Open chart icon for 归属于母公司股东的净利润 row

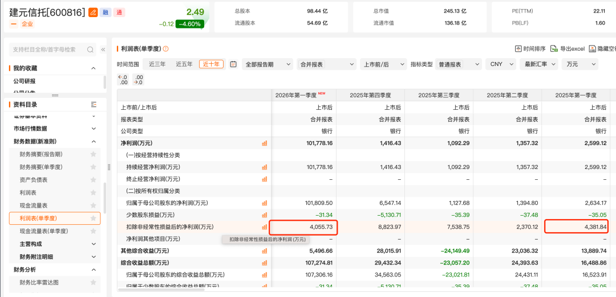click(x=265, y=203)
